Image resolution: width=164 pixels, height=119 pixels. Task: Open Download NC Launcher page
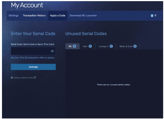click(83, 15)
